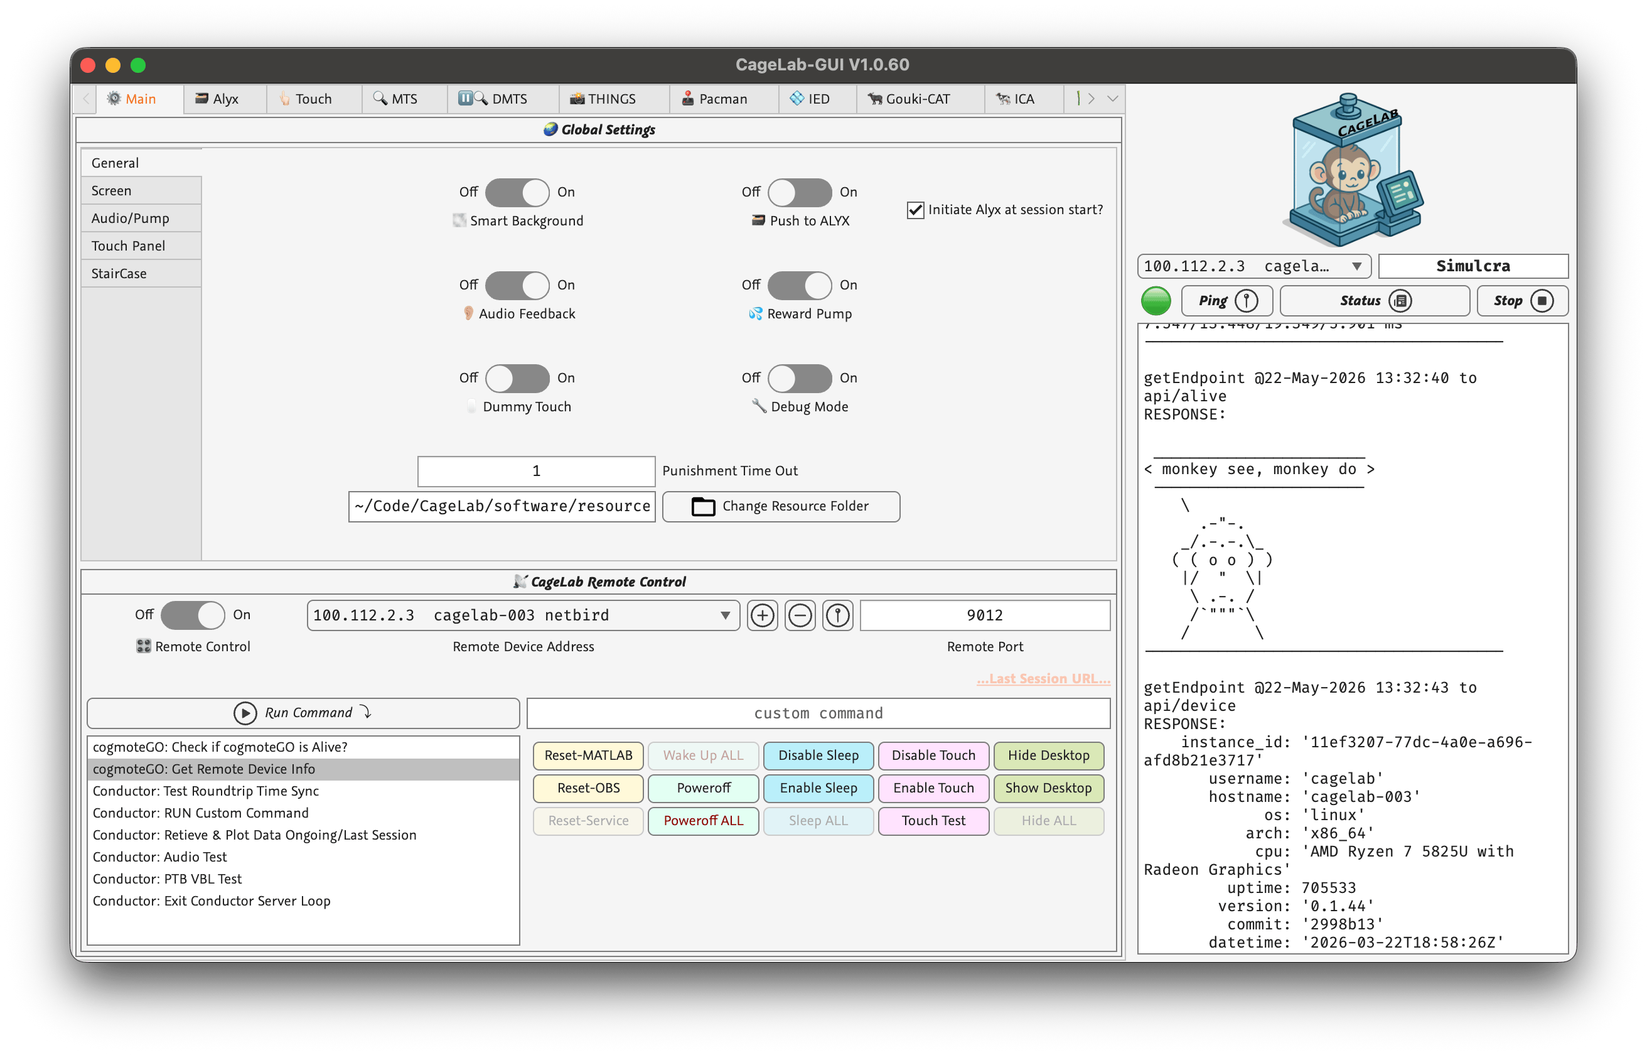This screenshot has height=1055, width=1647.
Task: Click the Poweroff ALL button
Action: pos(703,821)
